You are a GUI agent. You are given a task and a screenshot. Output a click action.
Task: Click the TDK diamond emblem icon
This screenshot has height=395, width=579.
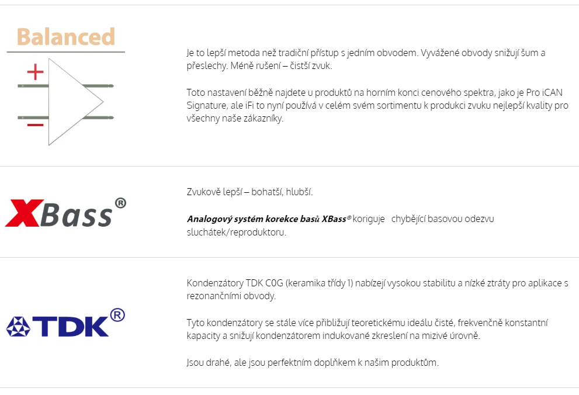(18, 327)
